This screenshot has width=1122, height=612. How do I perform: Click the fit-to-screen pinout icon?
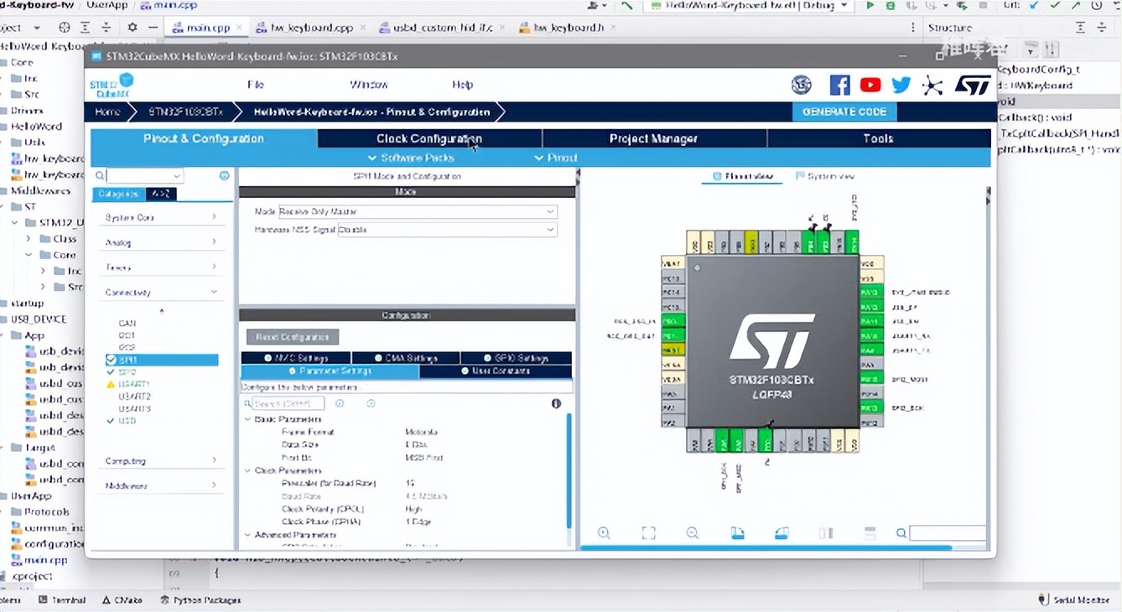click(x=648, y=533)
